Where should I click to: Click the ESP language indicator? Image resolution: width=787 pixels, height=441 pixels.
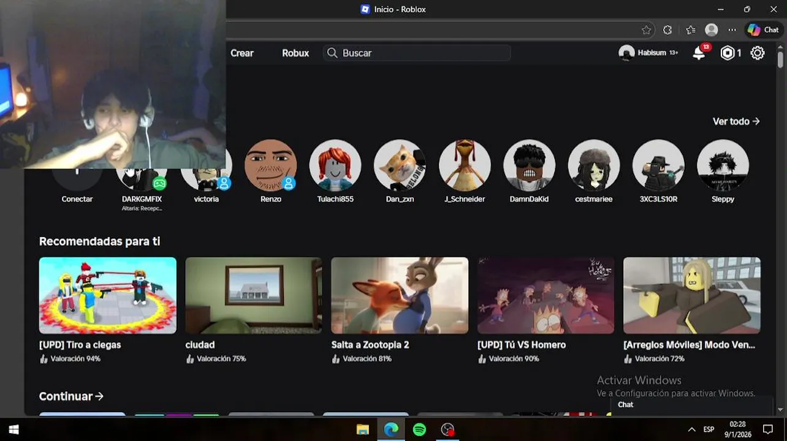pyautogui.click(x=709, y=430)
